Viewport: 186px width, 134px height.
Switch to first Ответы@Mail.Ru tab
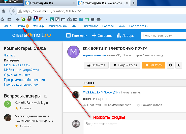click(x=51, y=3)
